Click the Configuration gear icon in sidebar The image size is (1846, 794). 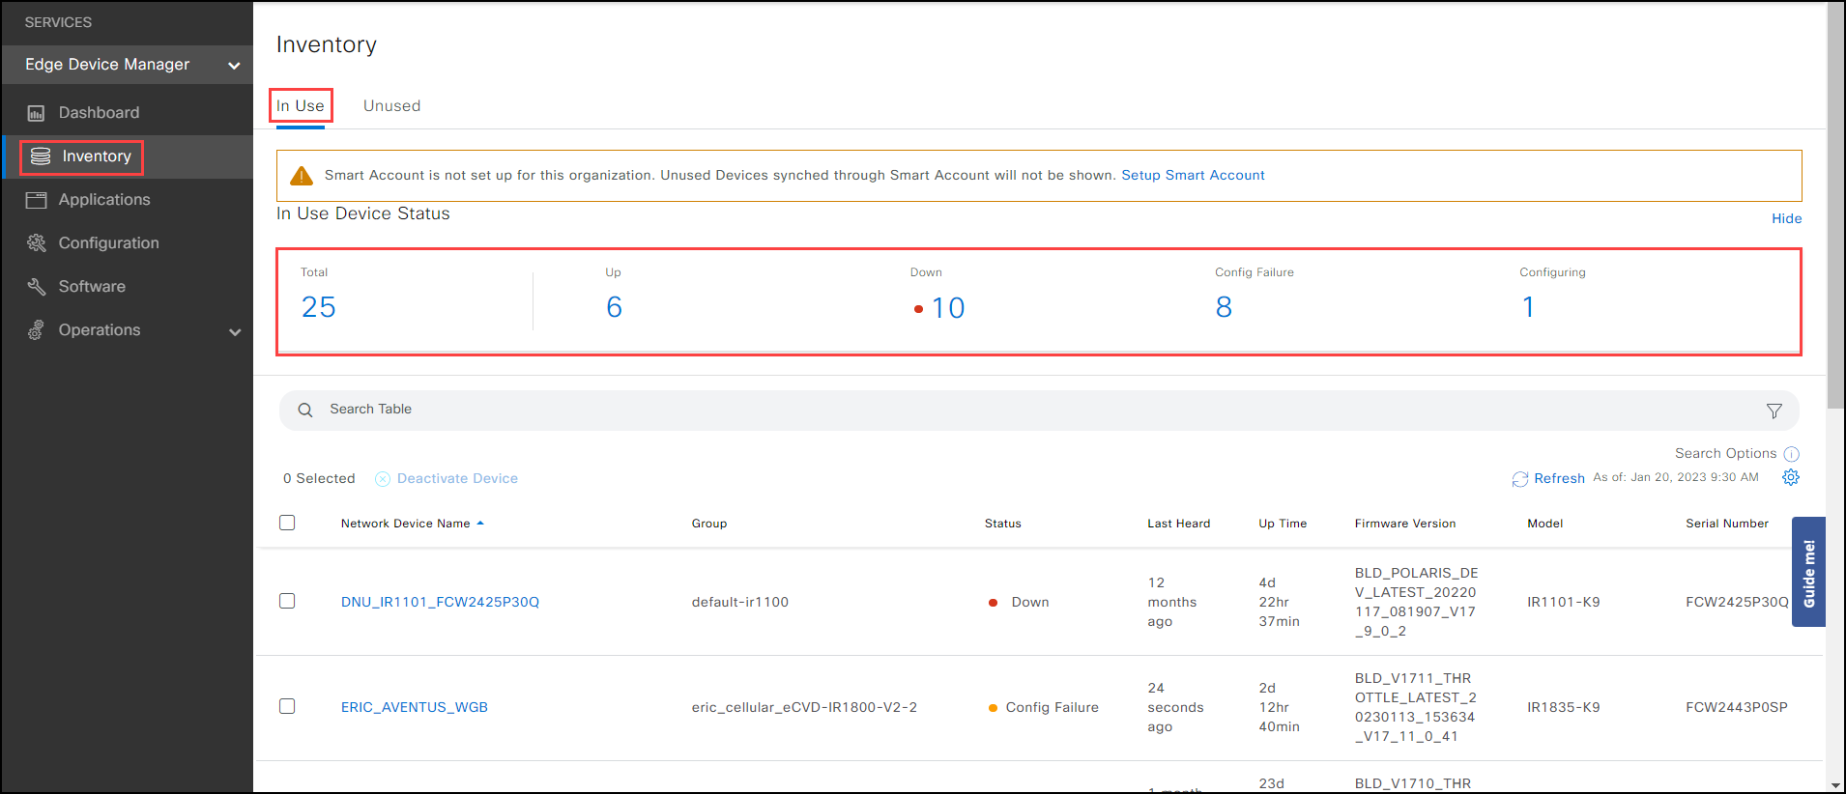[36, 243]
